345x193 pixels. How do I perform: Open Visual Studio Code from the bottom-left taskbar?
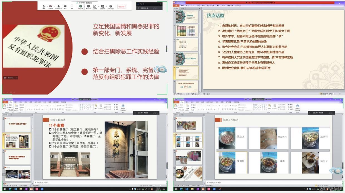point(16,189)
